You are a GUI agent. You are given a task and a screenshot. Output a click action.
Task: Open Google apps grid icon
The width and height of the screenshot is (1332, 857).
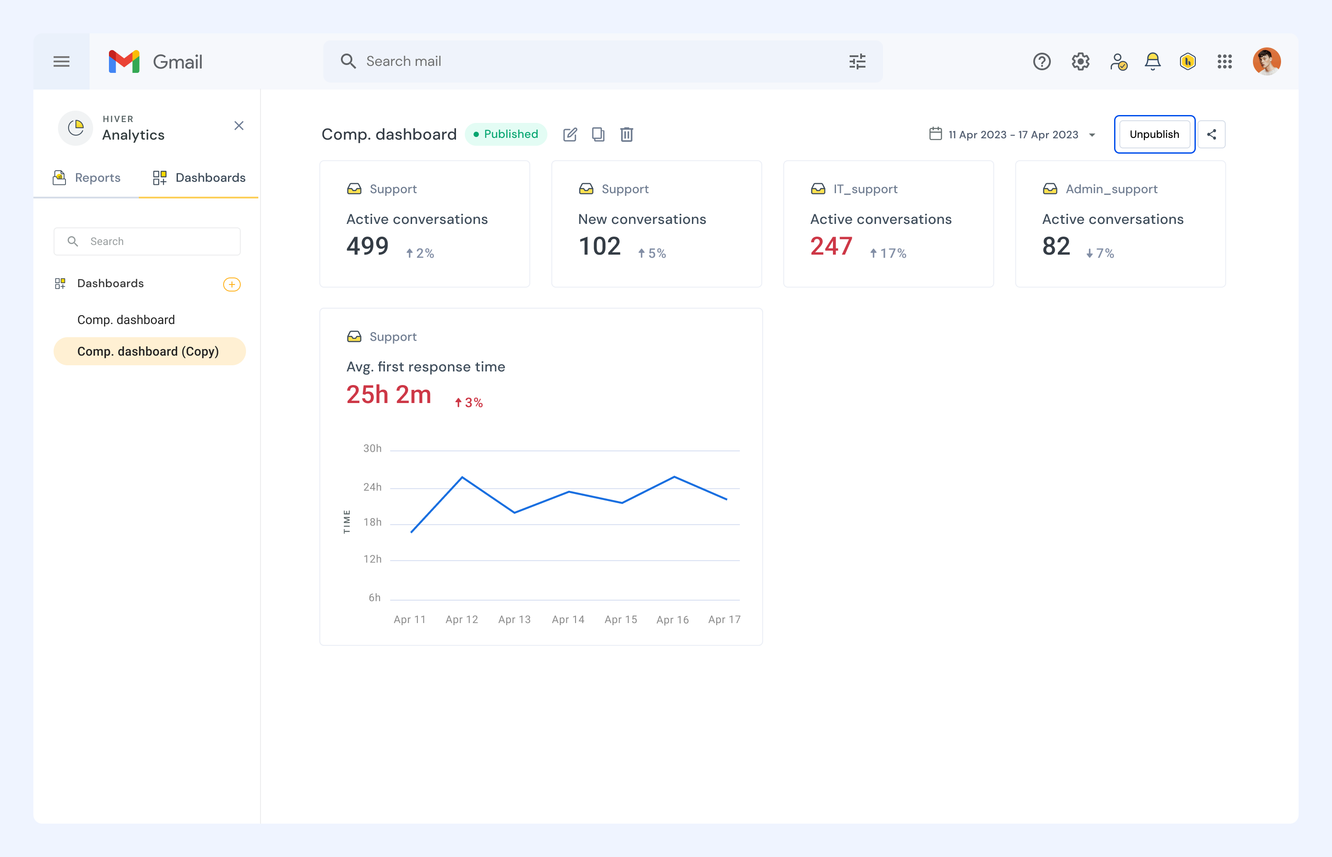click(1224, 61)
